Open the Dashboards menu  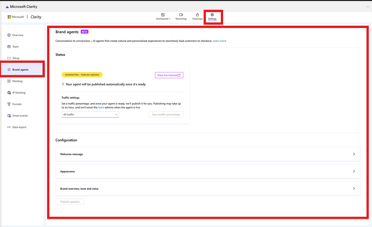click(163, 16)
